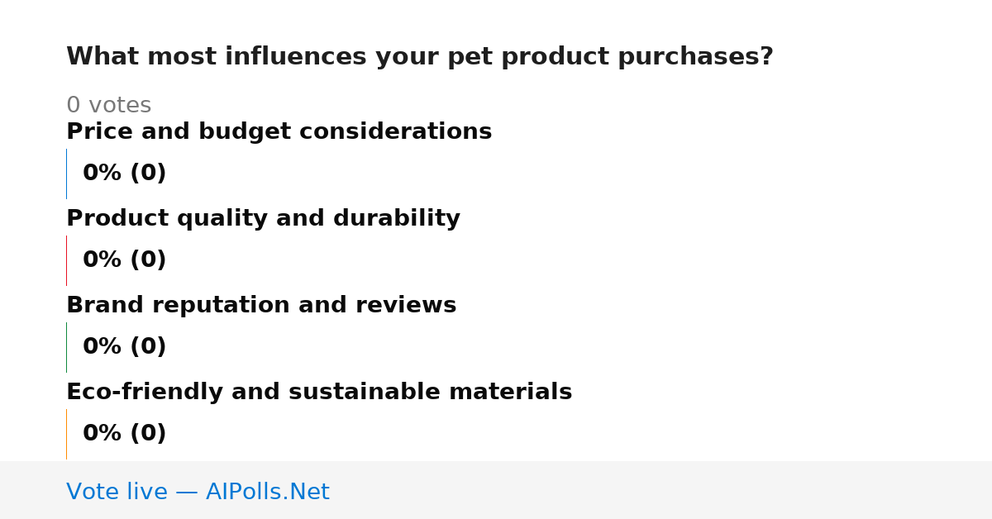
Task: Click the word 'durability' in second option
Action: (397, 218)
